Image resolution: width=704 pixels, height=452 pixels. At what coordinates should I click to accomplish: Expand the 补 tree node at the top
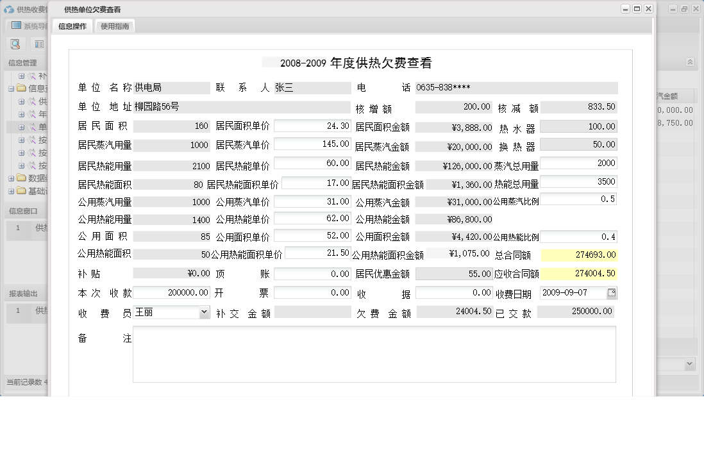(x=20, y=77)
